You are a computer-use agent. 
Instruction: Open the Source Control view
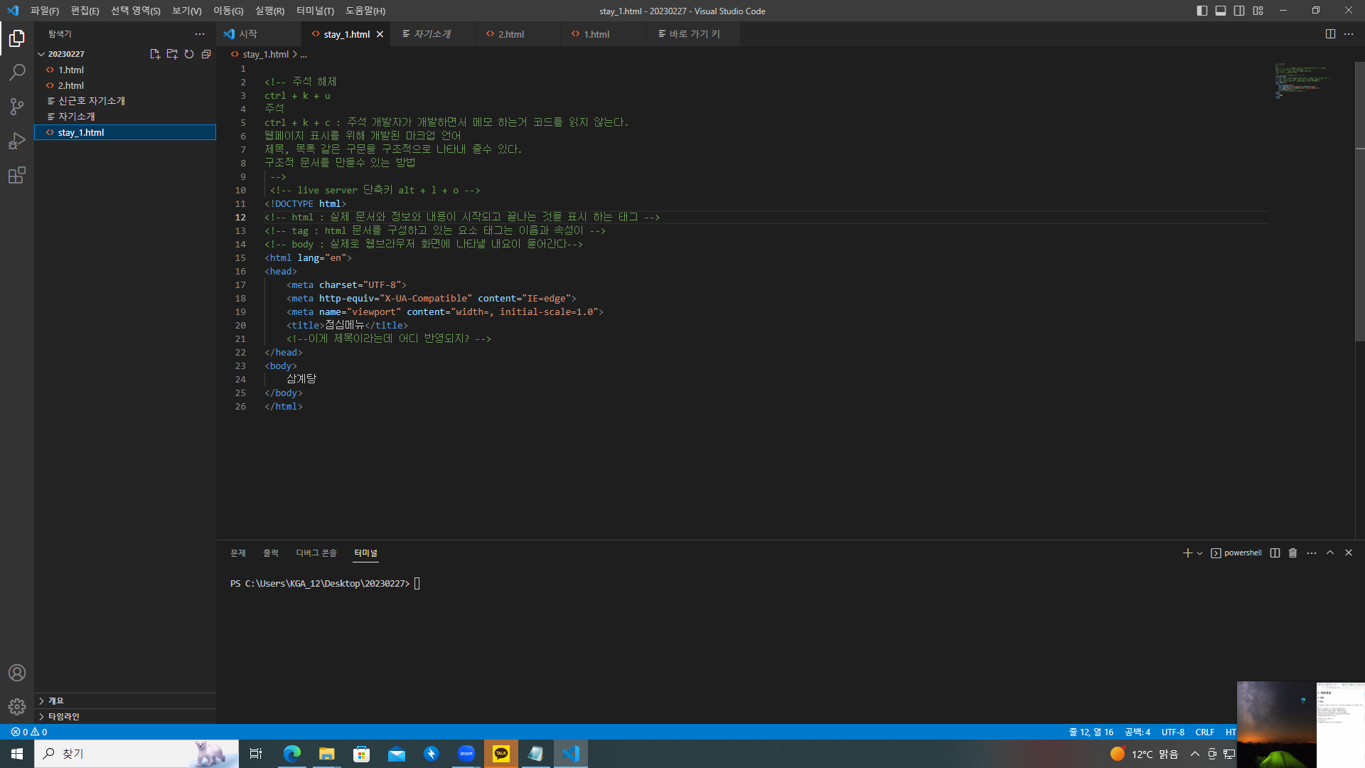tap(17, 107)
